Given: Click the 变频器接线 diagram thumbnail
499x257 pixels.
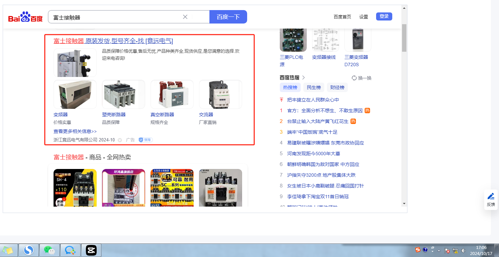Looking at the screenshot, I should [x=326, y=40].
